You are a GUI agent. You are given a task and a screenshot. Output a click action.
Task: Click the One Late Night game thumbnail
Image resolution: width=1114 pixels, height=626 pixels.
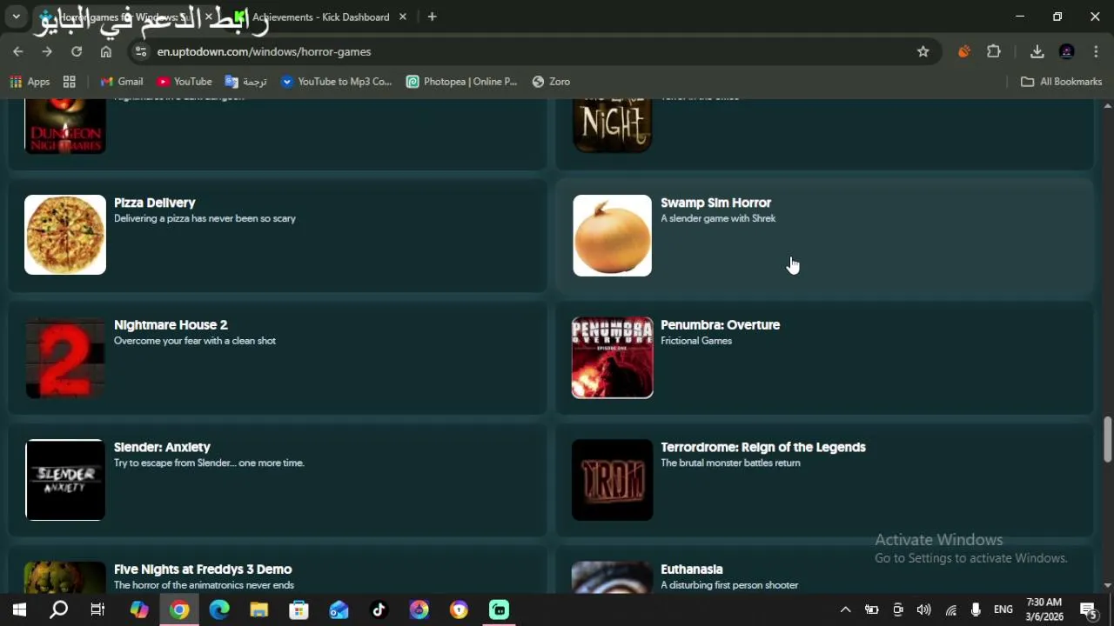click(612, 127)
